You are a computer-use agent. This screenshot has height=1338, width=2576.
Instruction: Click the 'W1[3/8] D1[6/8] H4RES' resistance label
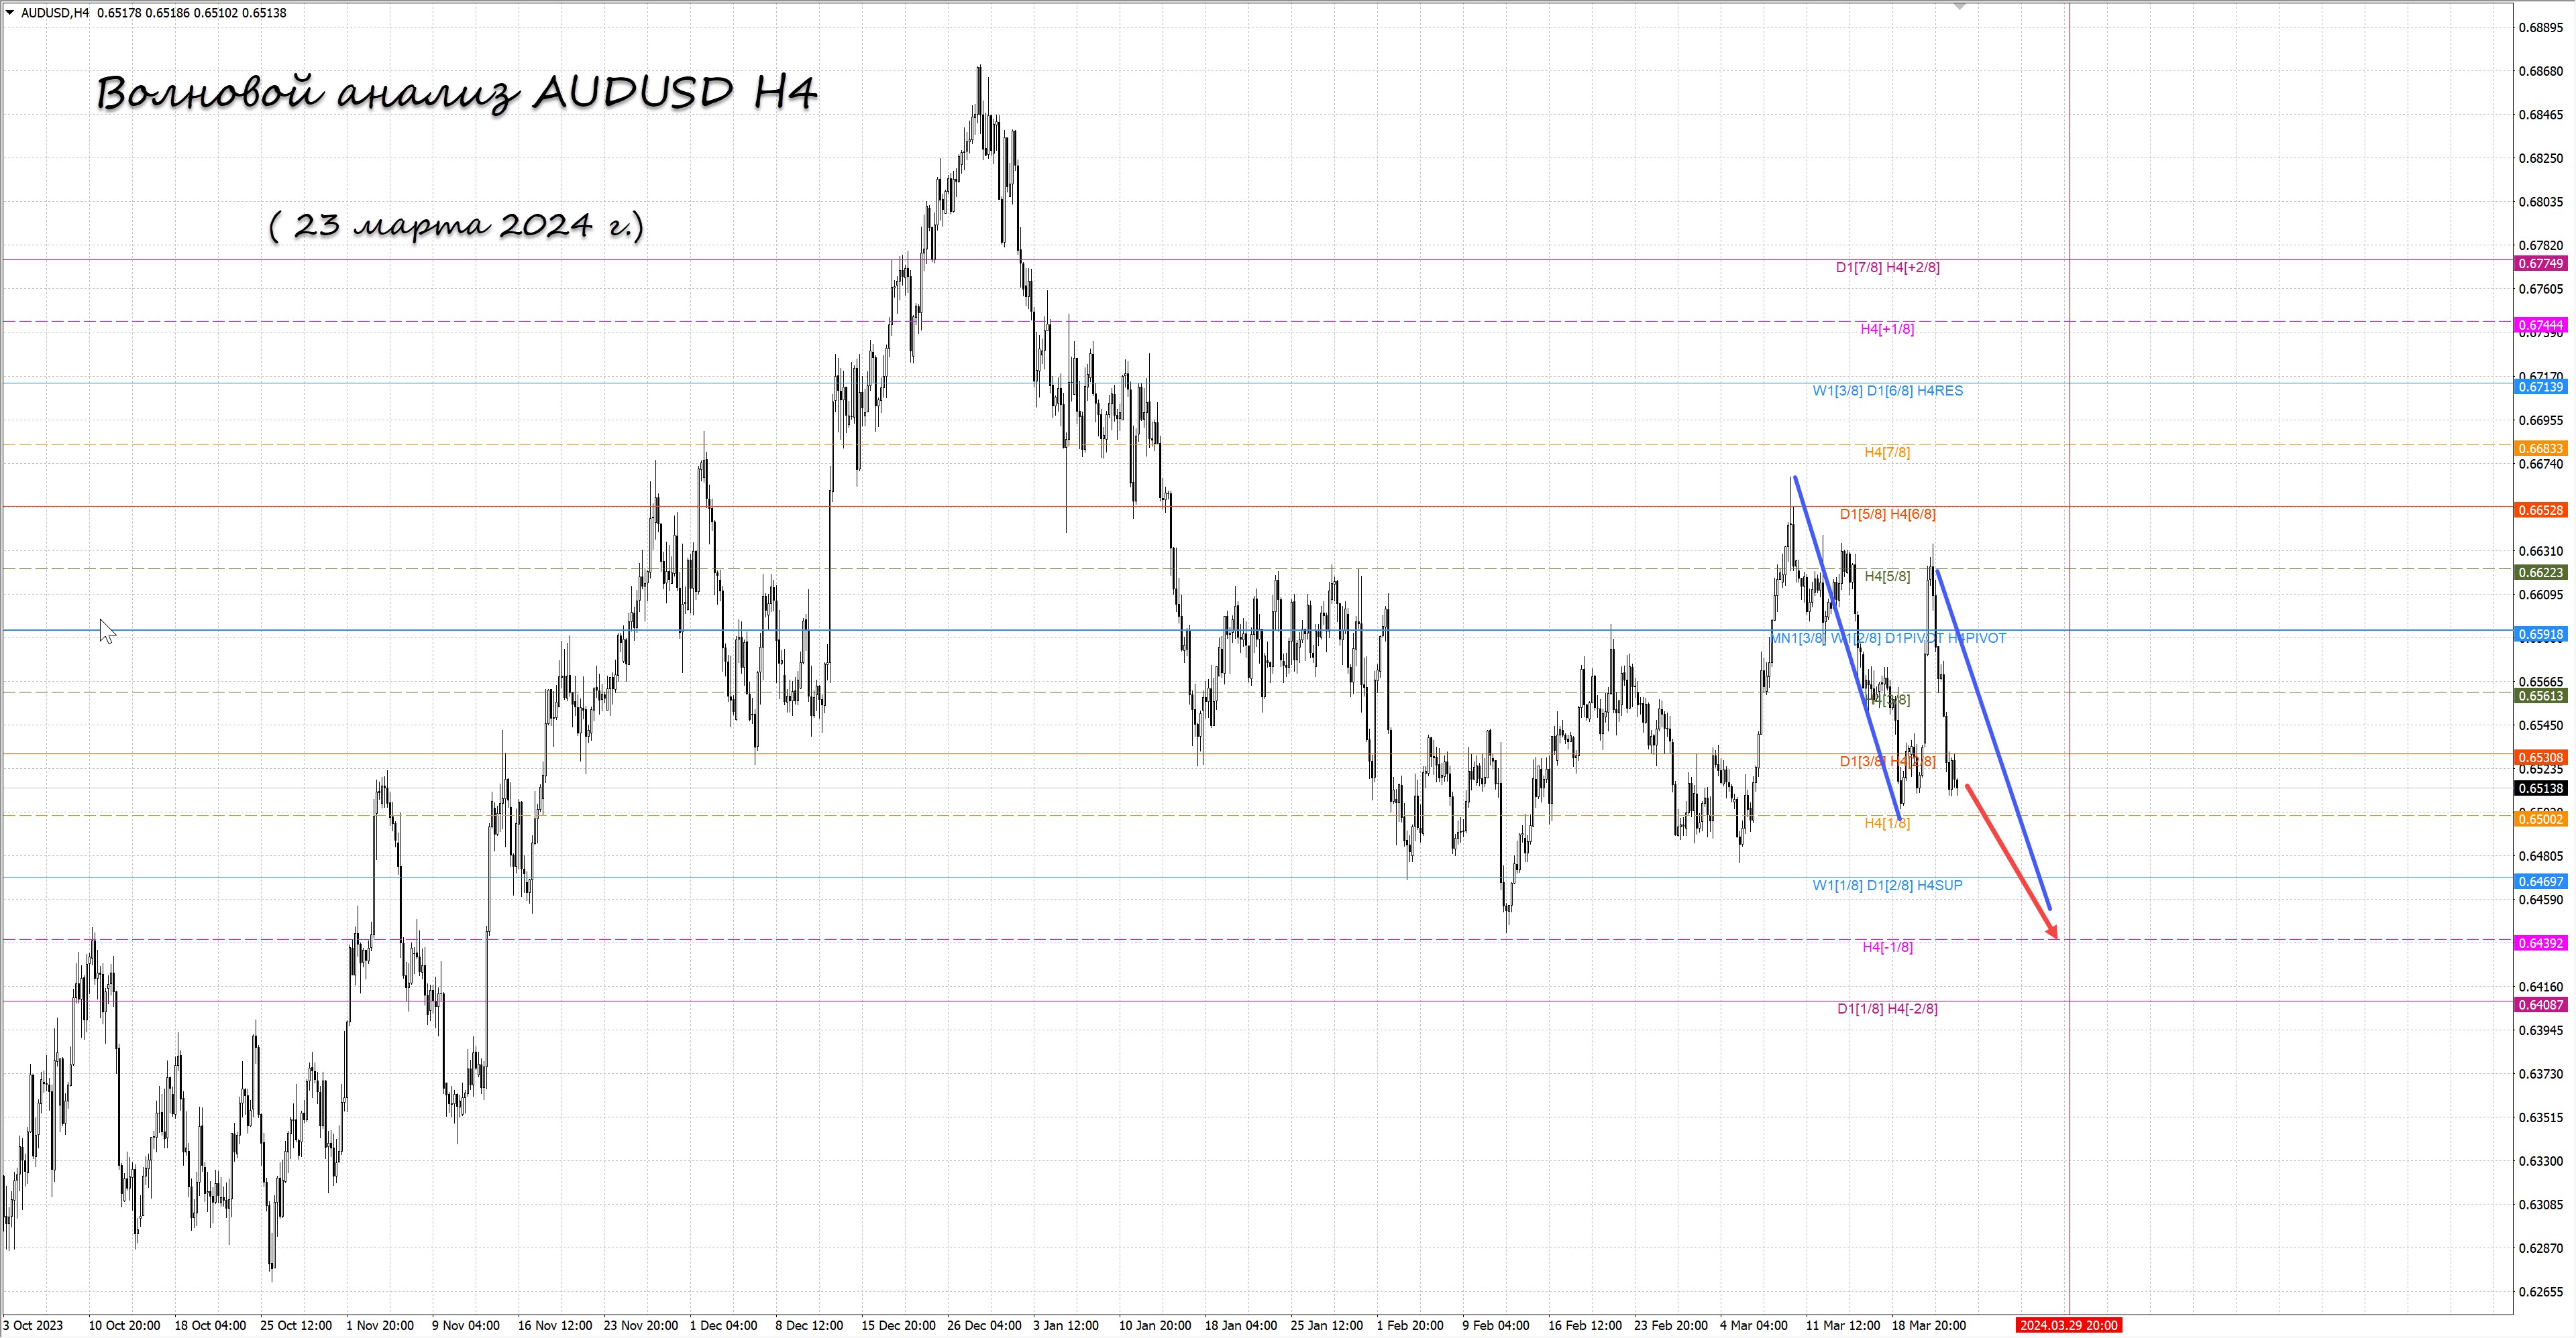coord(1887,391)
